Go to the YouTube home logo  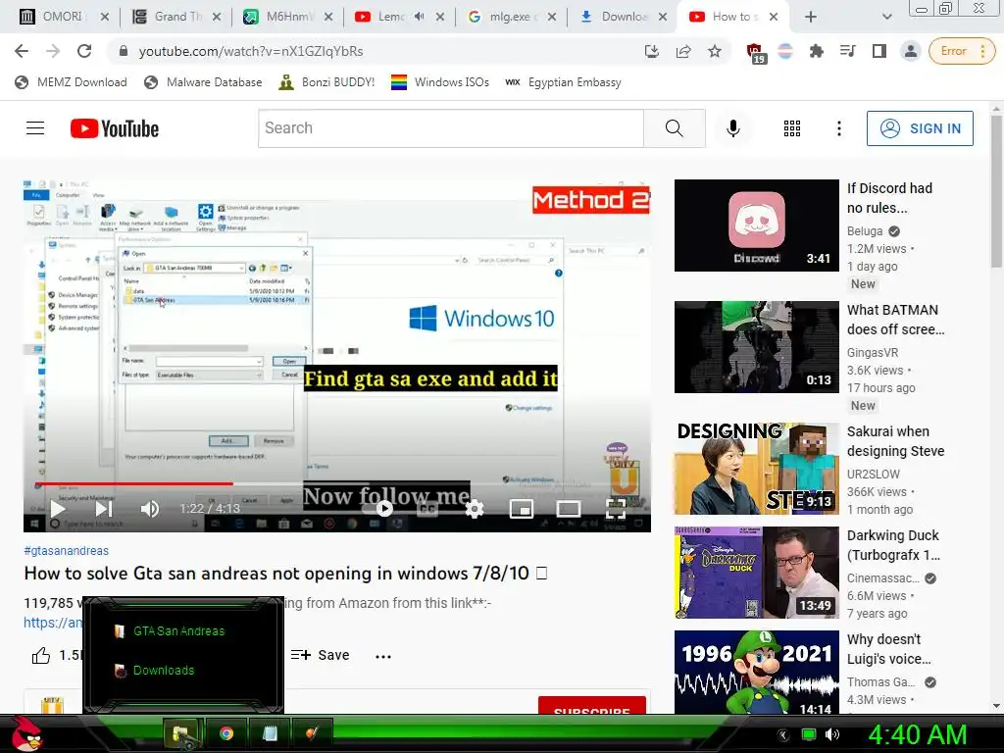tap(115, 128)
